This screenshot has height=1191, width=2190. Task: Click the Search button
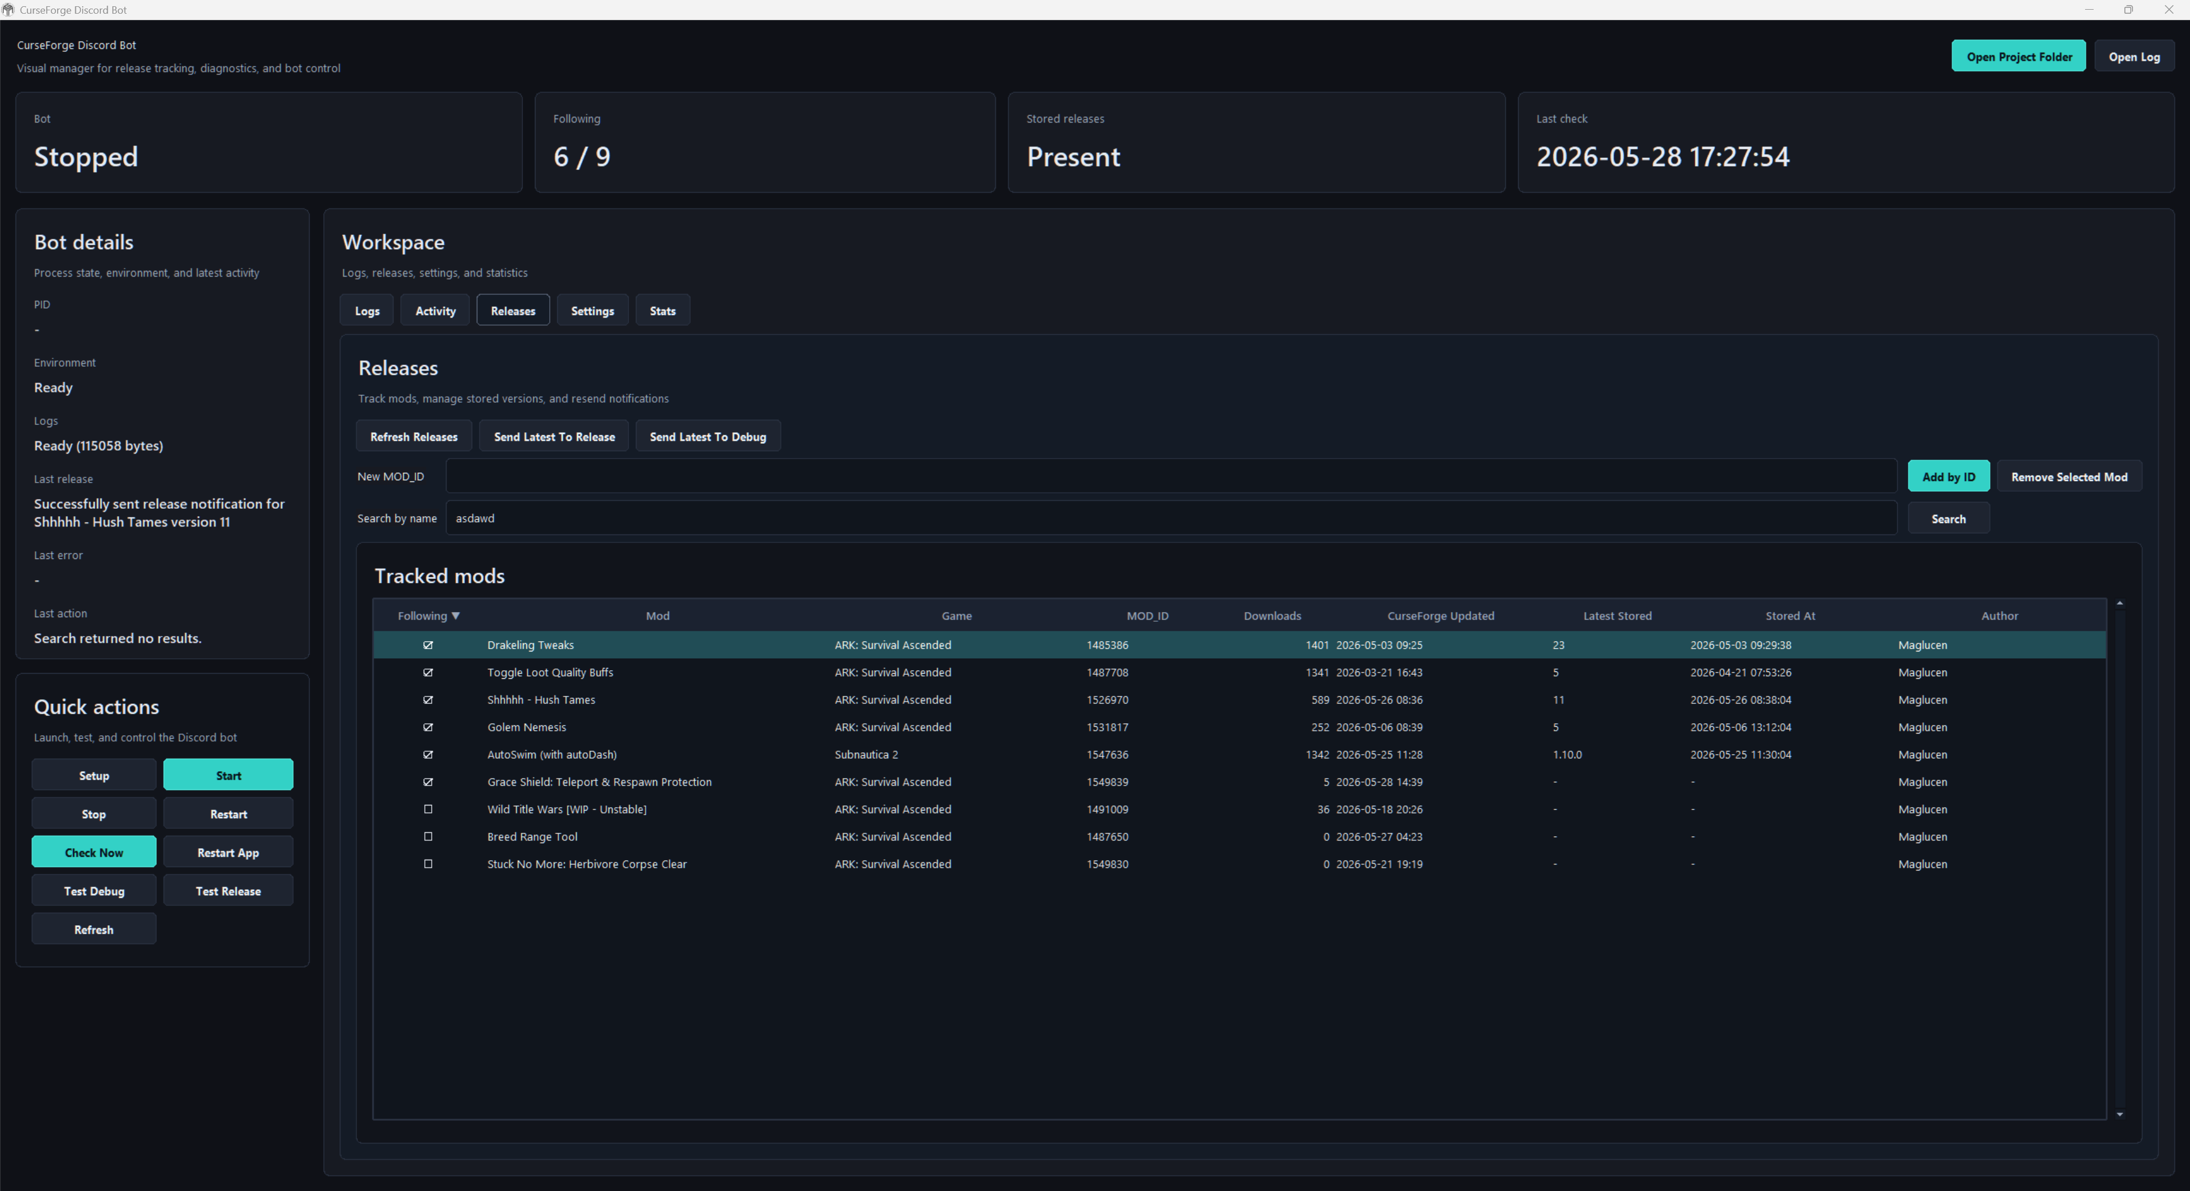pyautogui.click(x=1948, y=518)
